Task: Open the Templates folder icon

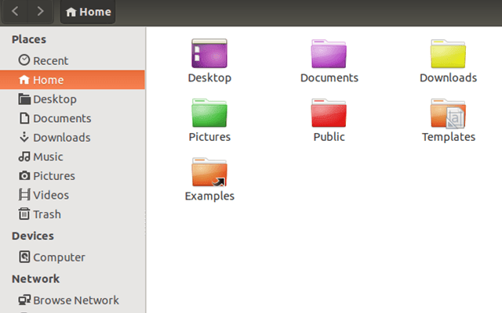Action: (x=448, y=113)
